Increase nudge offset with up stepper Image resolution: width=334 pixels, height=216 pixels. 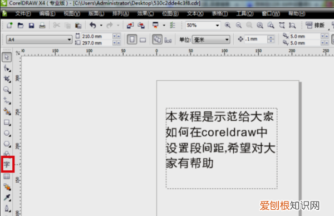271,37
